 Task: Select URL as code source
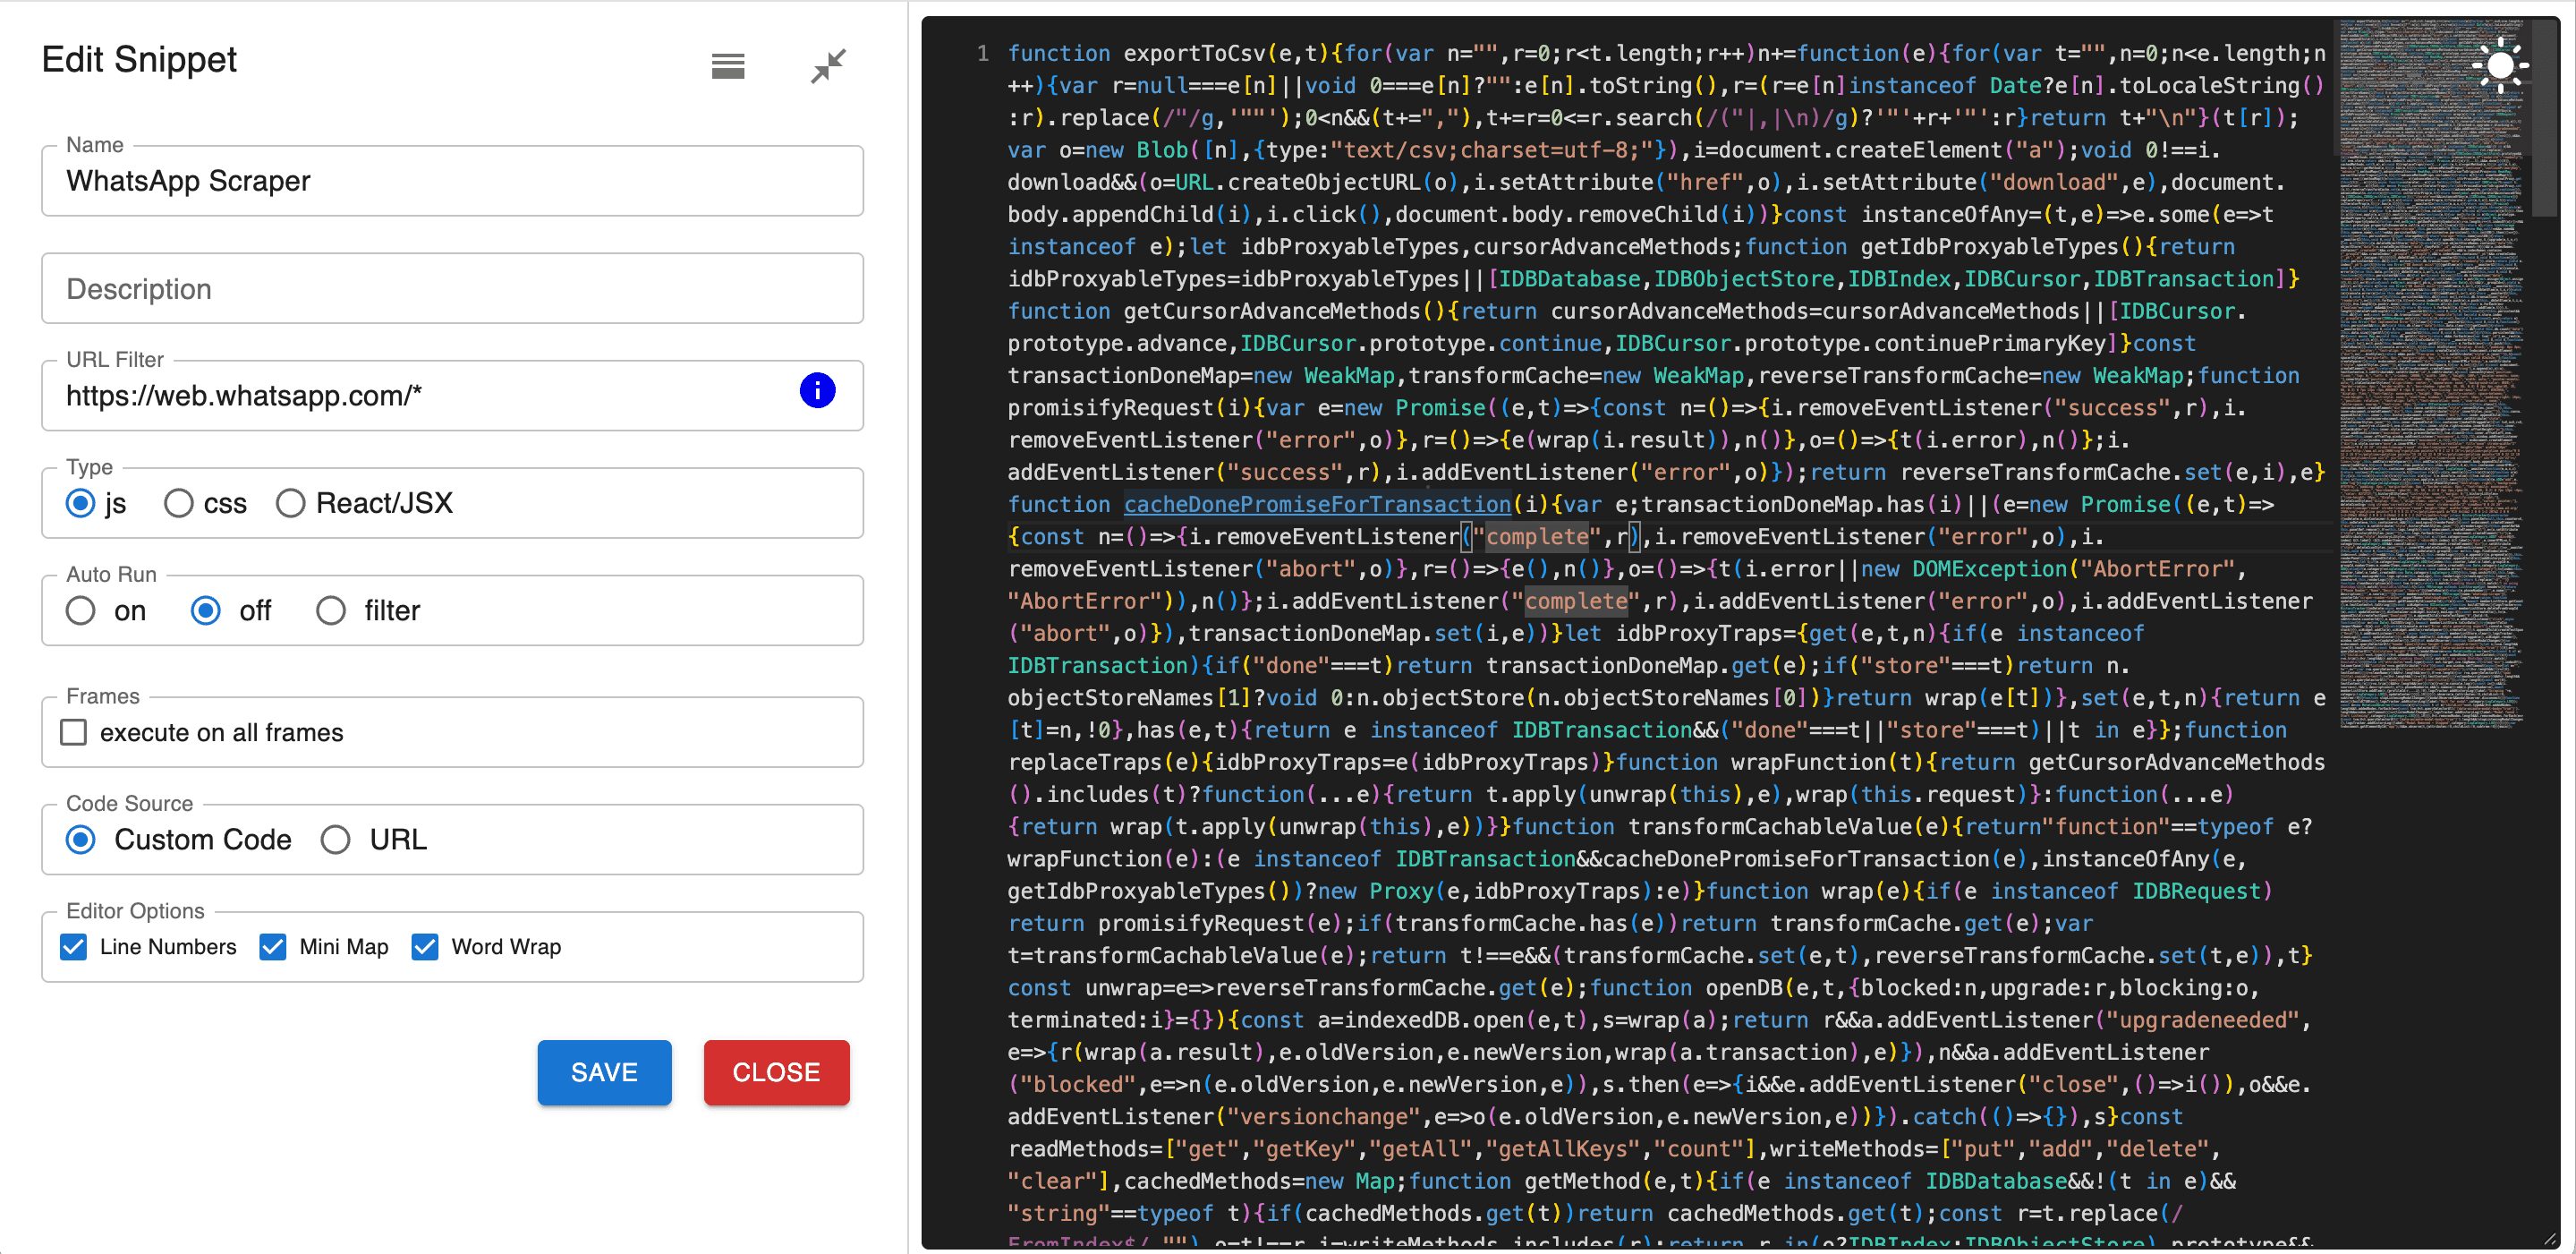335,839
